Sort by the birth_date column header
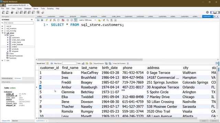 pyautogui.click(x=110, y=68)
